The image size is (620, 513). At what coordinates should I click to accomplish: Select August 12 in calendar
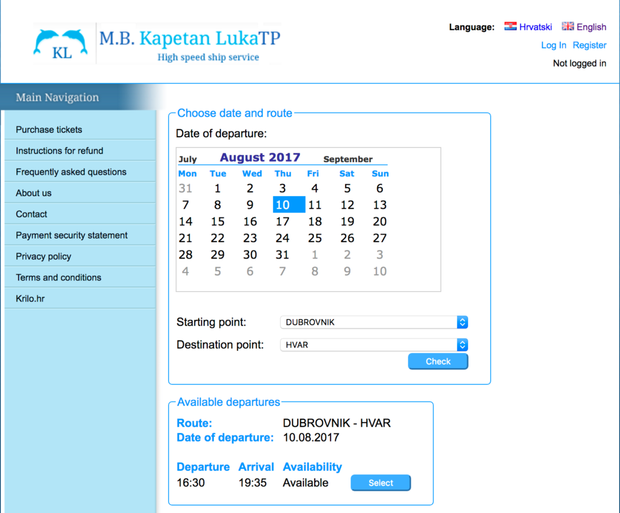tap(347, 205)
